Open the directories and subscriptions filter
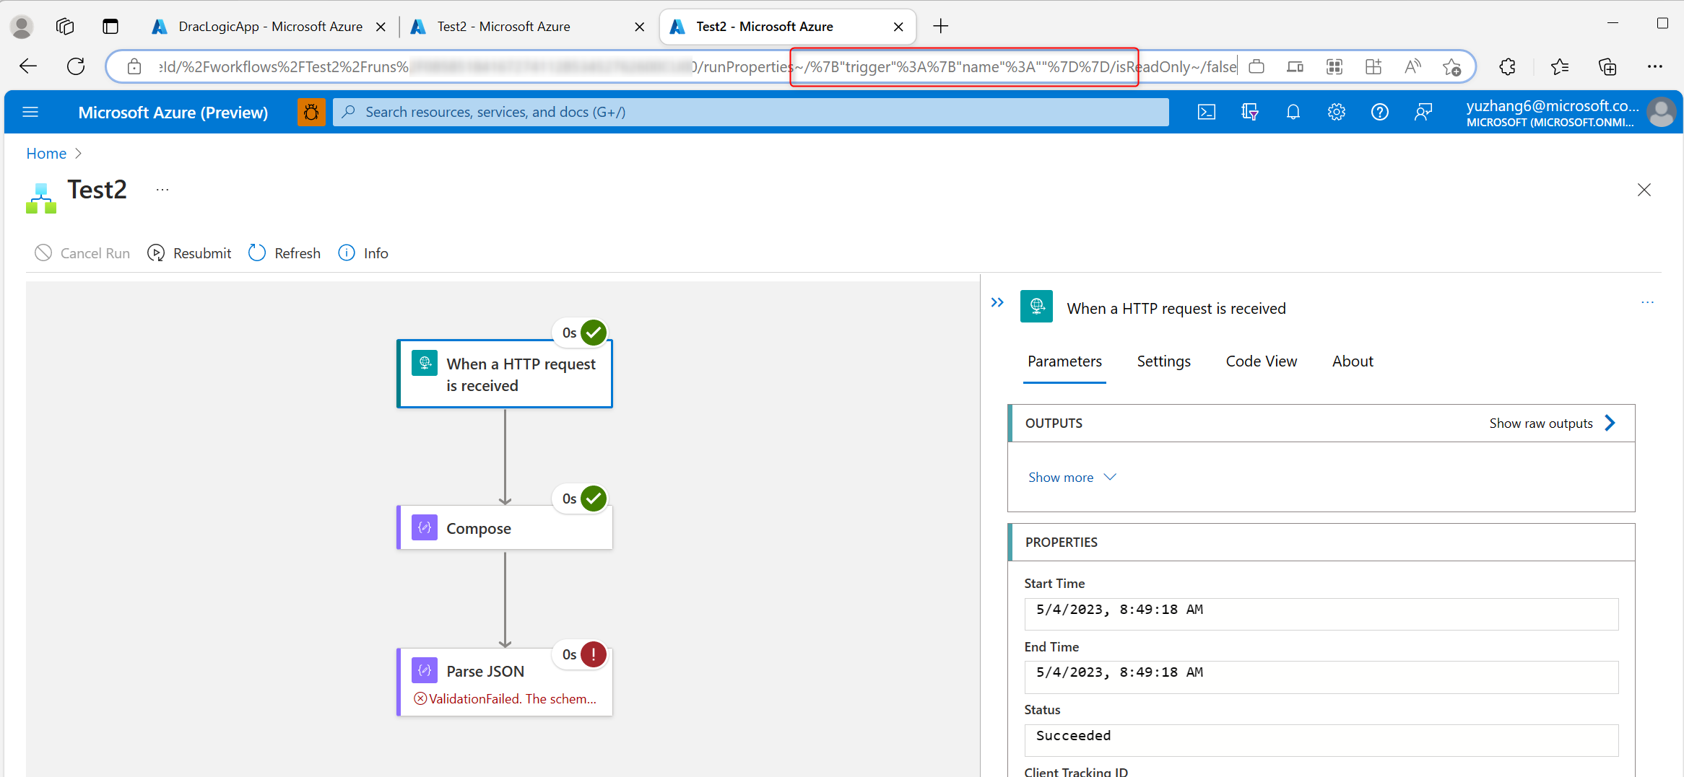Screen dimensions: 1684x777 [x=1249, y=112]
